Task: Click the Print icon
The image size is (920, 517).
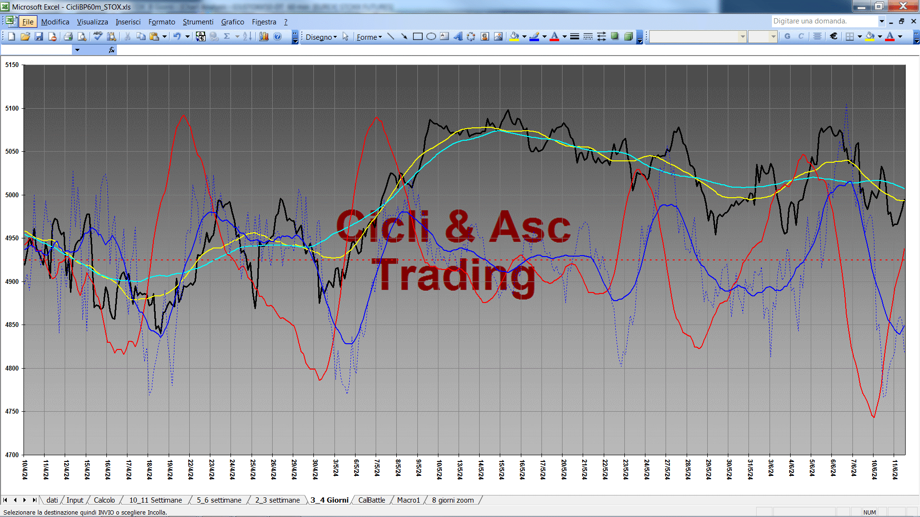Action: [68, 36]
